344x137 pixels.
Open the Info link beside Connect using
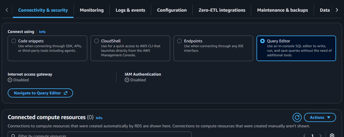[42, 32]
